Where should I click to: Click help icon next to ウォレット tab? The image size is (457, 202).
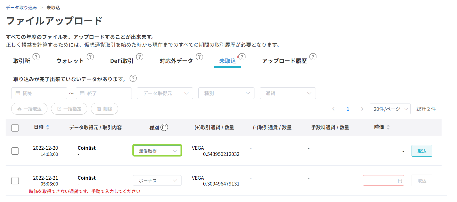pyautogui.click(x=90, y=57)
